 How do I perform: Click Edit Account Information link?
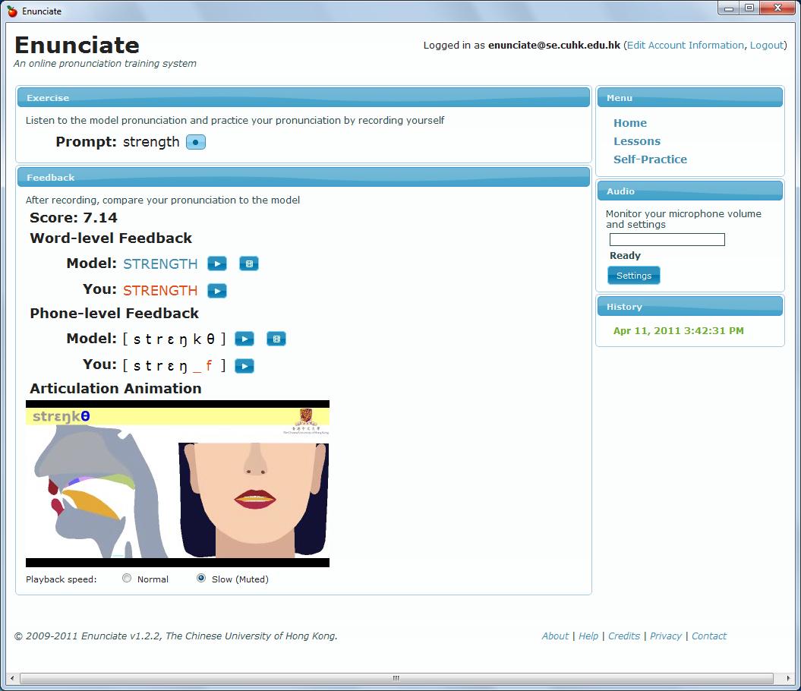(x=686, y=45)
